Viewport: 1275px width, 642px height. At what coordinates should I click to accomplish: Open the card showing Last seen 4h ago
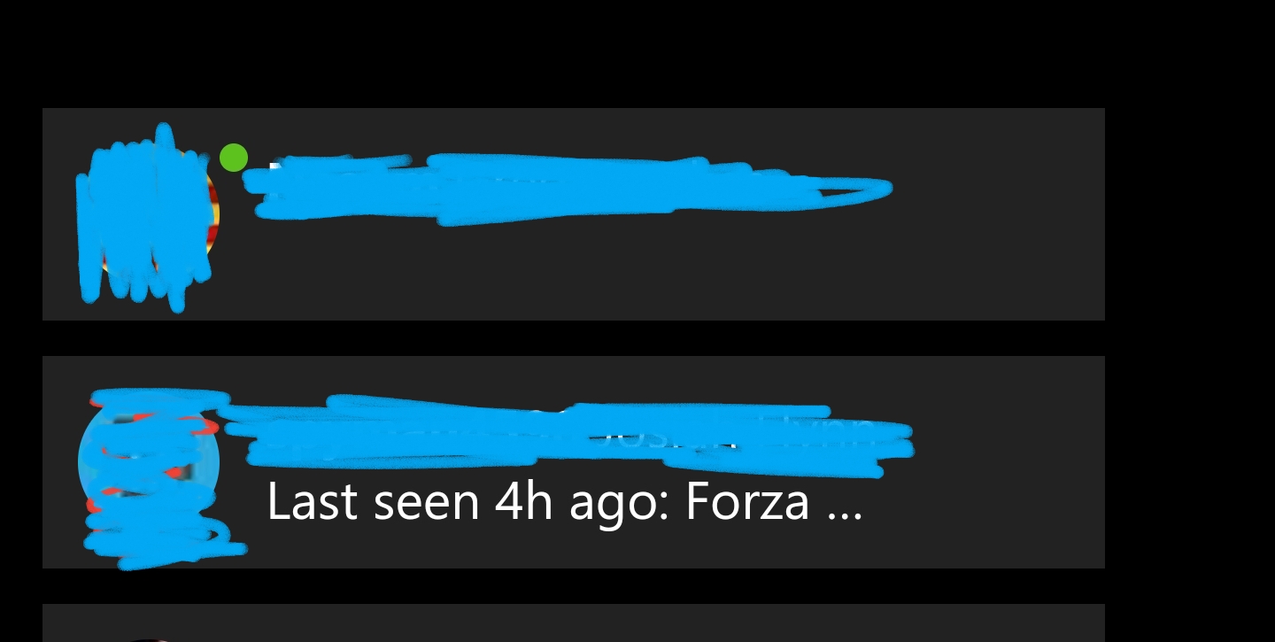tap(574, 462)
